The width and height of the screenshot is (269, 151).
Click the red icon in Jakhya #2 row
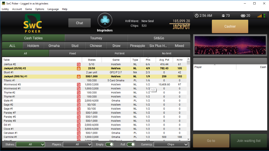[78, 64]
